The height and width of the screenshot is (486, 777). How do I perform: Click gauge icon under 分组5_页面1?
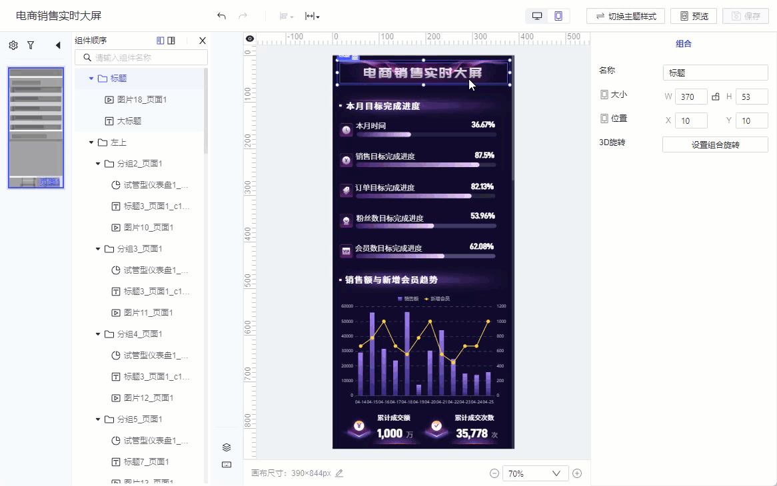point(115,441)
